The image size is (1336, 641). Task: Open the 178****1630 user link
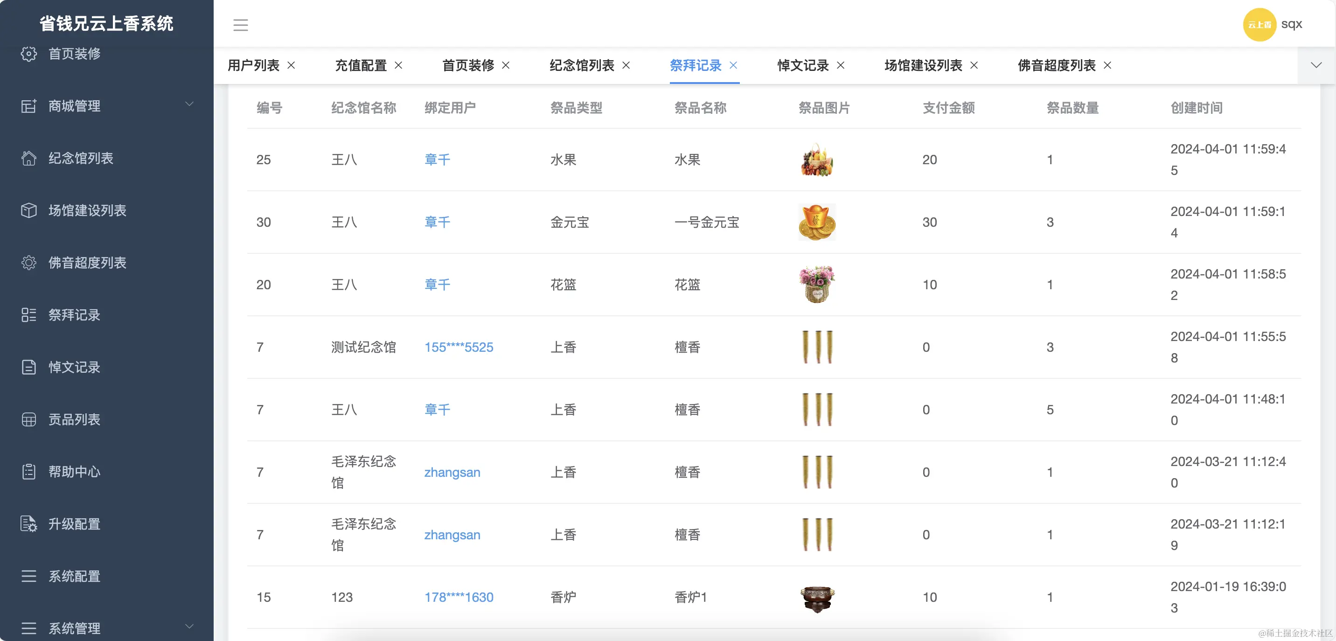coord(459,597)
